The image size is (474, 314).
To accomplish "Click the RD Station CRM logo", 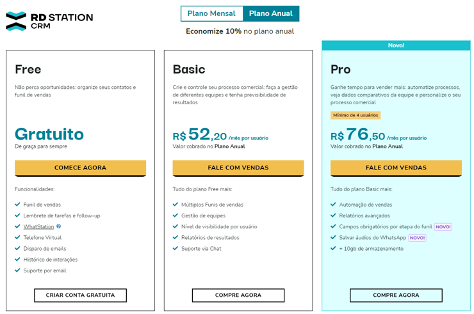I will pos(49,21).
